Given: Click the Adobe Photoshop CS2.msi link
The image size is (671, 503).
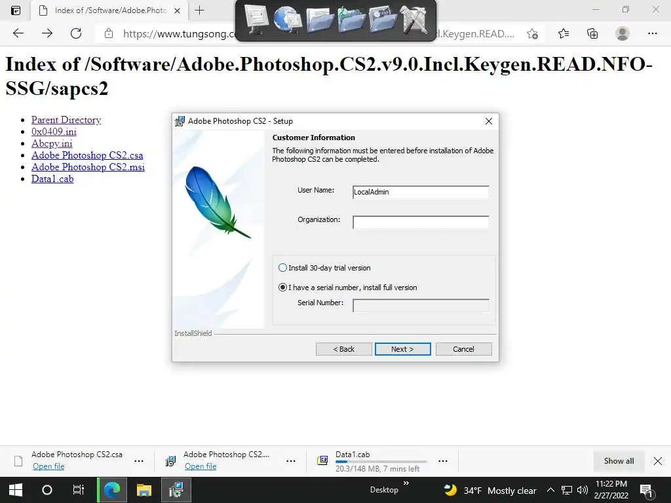Looking at the screenshot, I should pos(88,167).
